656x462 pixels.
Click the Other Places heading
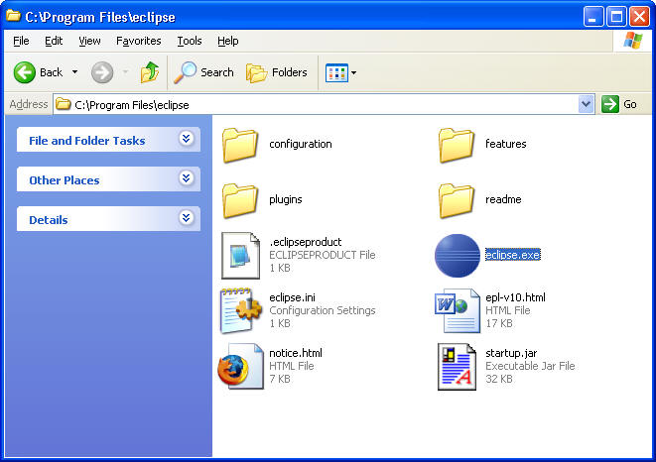[64, 180]
